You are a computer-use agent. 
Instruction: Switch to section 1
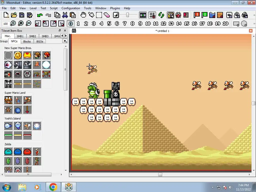coord(78,23)
